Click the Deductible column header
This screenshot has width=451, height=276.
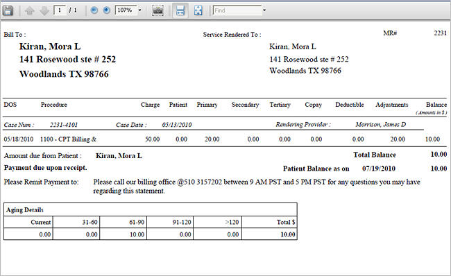350,105
